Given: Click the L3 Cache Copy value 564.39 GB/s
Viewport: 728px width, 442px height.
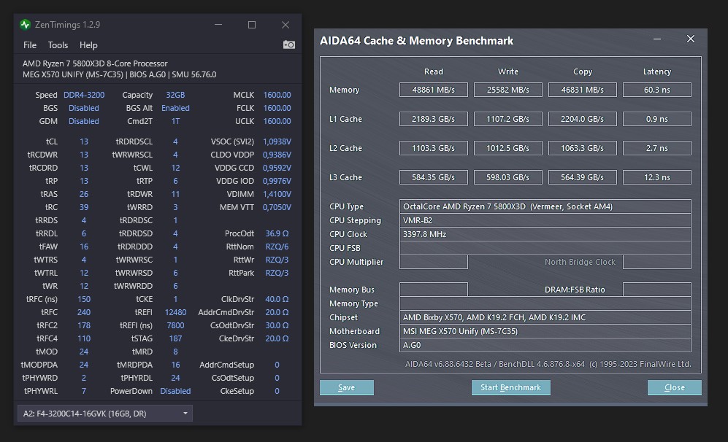Looking at the screenshot, I should pyautogui.click(x=582, y=177).
